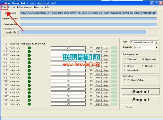Click Start button for port 8

98,74
